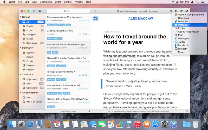This screenshot has width=208, height=130.
Task: Collapse the General sidebar section
Action: coord(21,17)
